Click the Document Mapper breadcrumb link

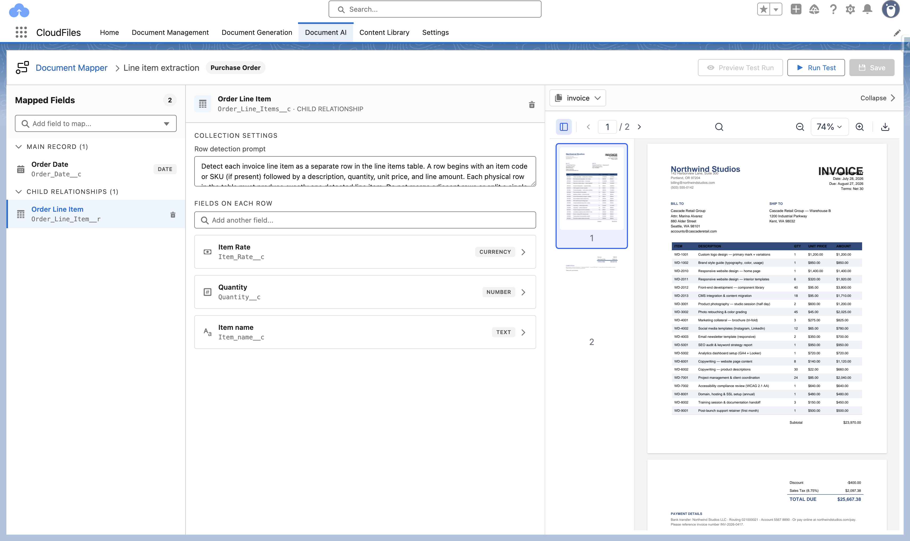(x=72, y=68)
